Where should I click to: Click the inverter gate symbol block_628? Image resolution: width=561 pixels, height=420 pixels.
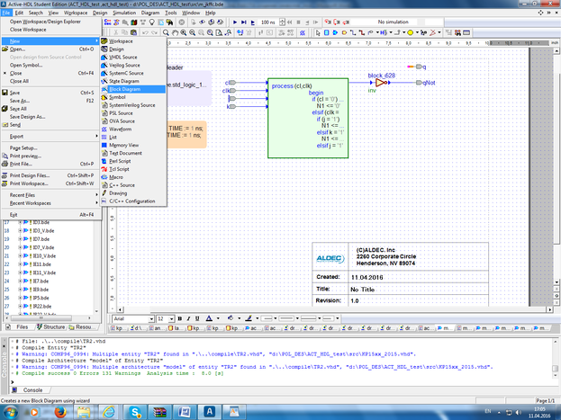pyautogui.click(x=380, y=83)
